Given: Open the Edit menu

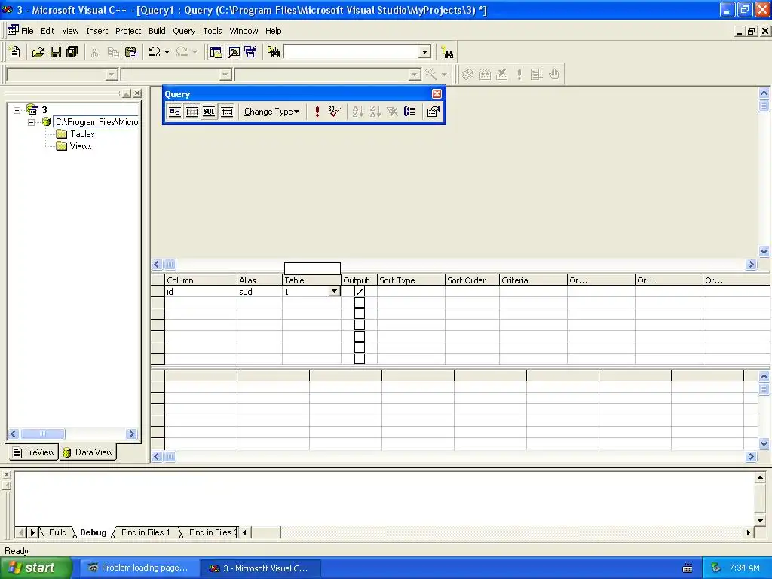Looking at the screenshot, I should [47, 31].
